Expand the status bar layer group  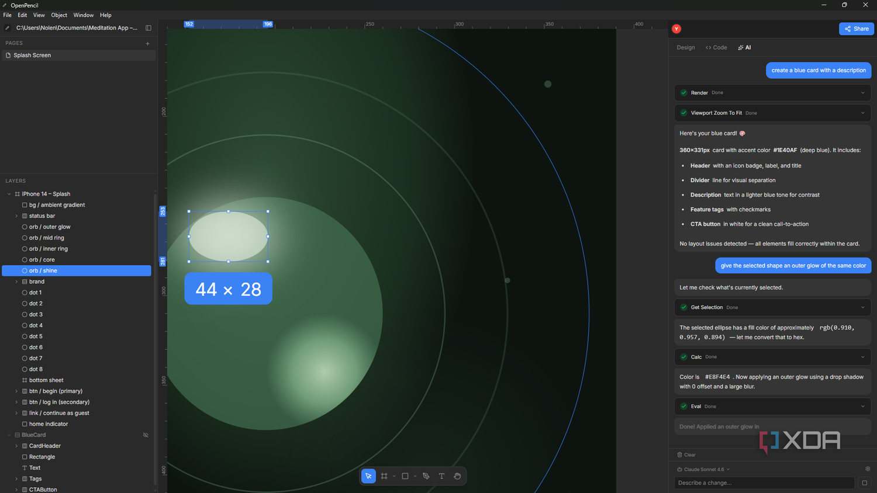(16, 216)
